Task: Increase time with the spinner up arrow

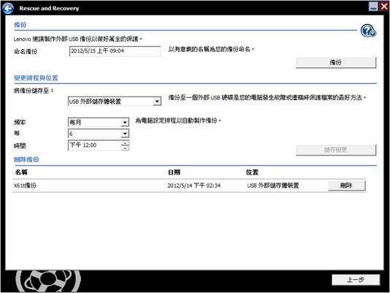Action: coord(125,143)
